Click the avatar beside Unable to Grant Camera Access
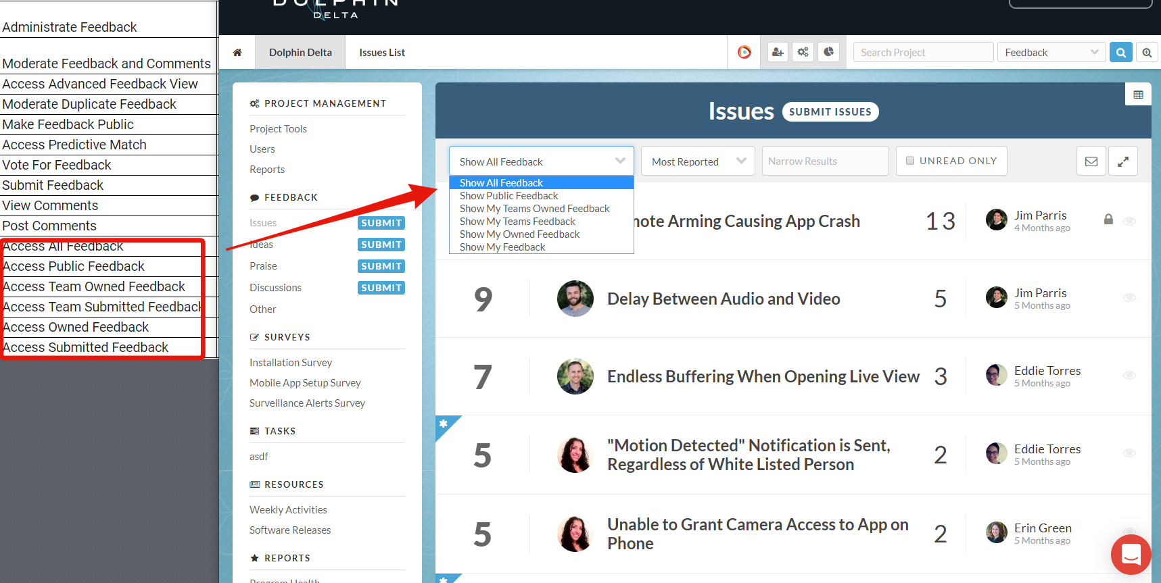 (575, 534)
